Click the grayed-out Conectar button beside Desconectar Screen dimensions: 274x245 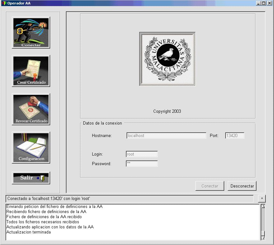pyautogui.click(x=210, y=186)
